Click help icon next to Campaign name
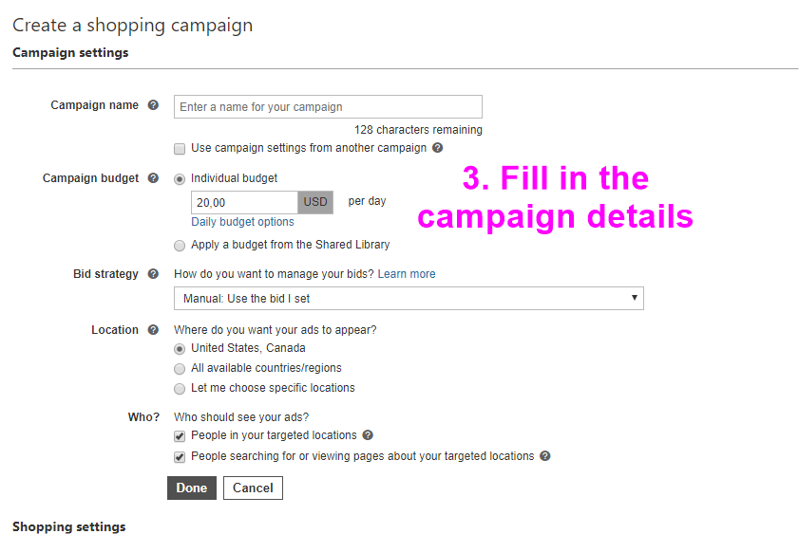The image size is (799, 534). click(153, 105)
